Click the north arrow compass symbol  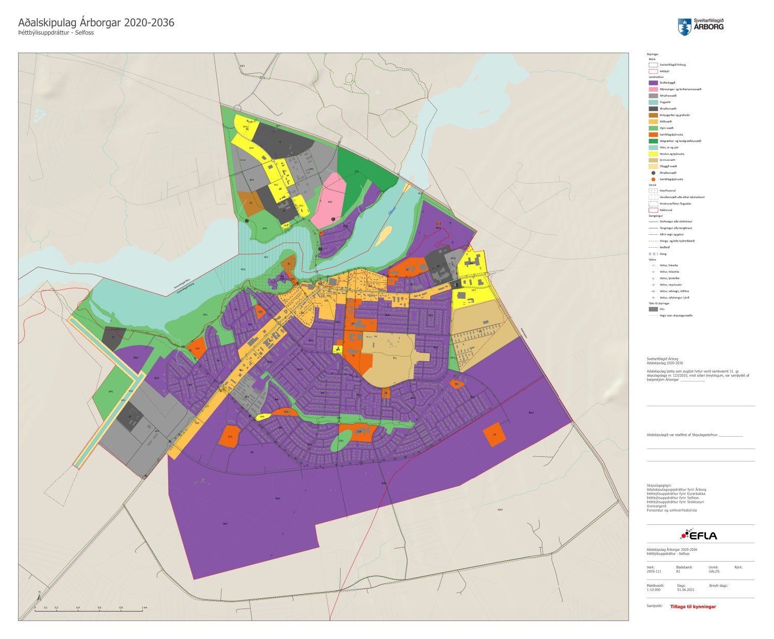(x=39, y=596)
